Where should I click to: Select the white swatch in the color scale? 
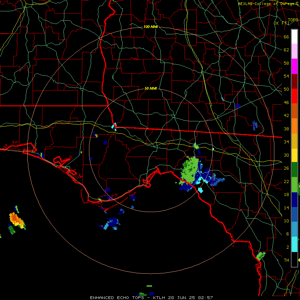(x=294, y=37)
